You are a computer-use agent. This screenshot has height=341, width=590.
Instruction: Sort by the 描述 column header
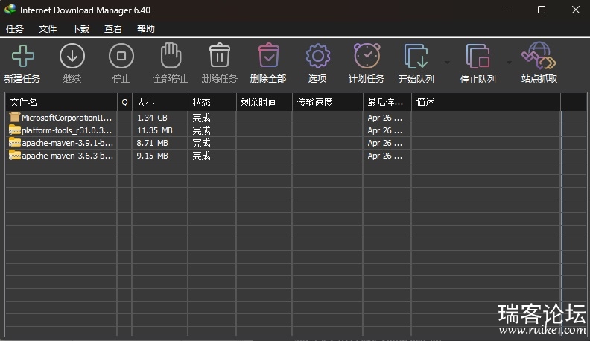486,102
